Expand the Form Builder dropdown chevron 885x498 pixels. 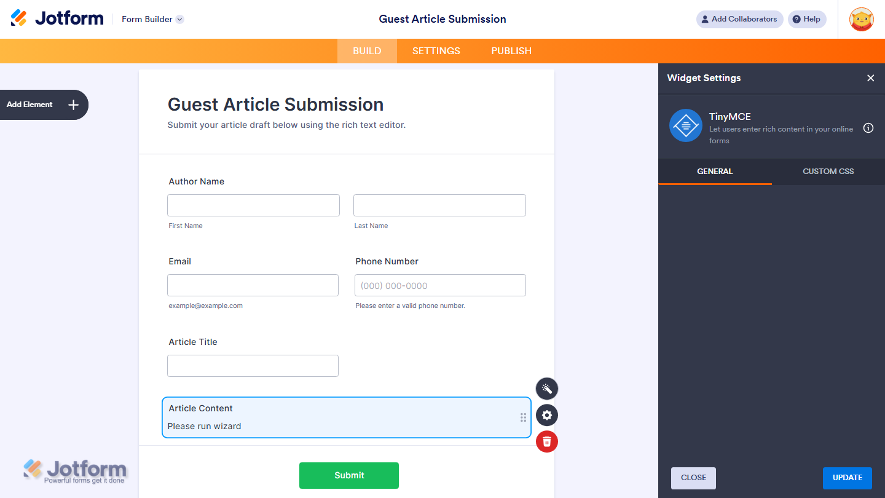coord(179,19)
